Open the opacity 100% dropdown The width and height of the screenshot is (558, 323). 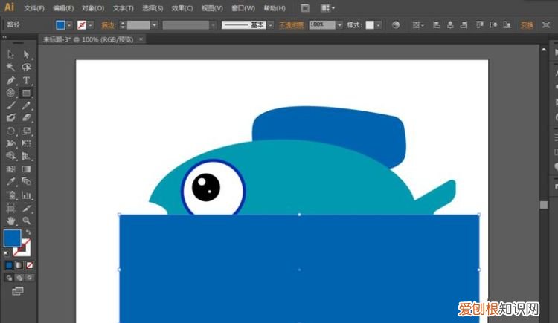point(339,25)
